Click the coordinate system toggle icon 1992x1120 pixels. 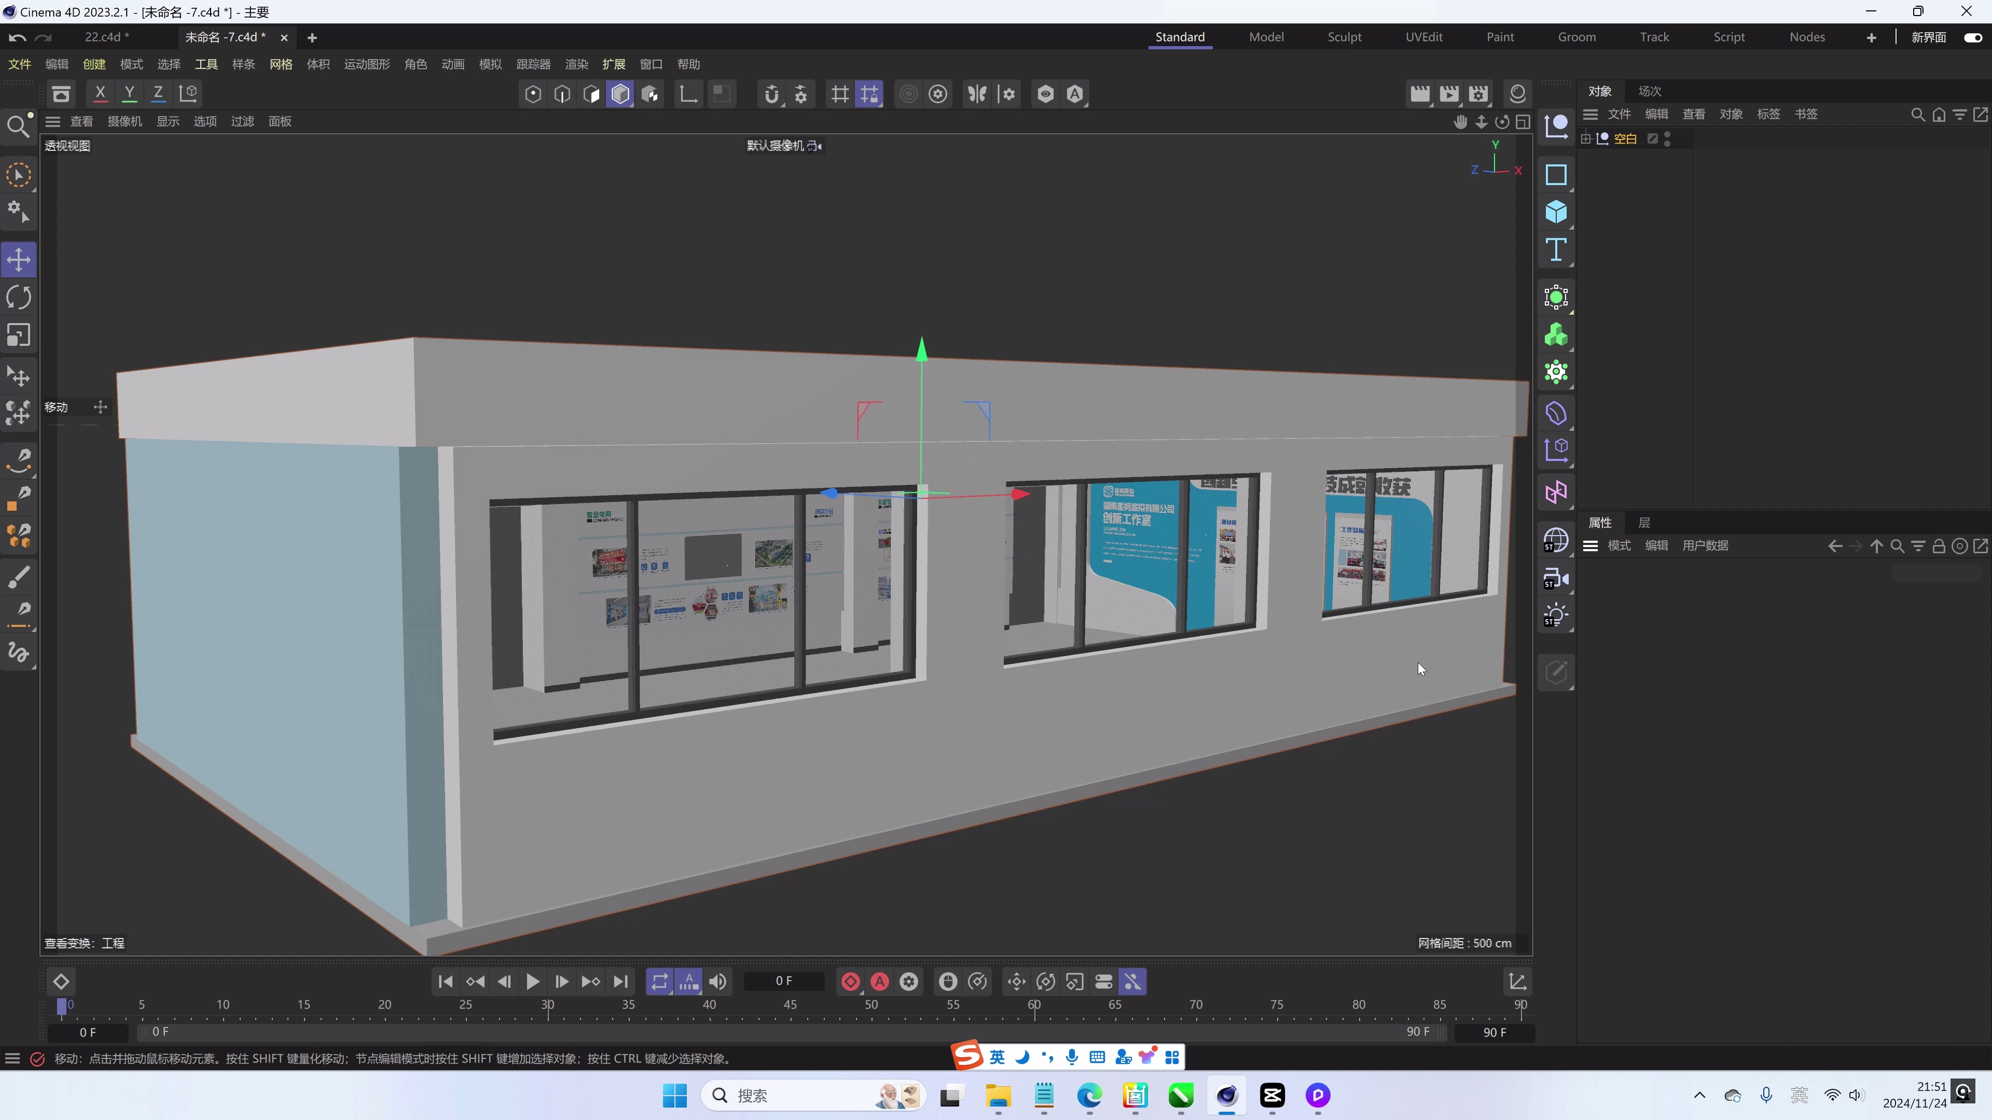[188, 93]
